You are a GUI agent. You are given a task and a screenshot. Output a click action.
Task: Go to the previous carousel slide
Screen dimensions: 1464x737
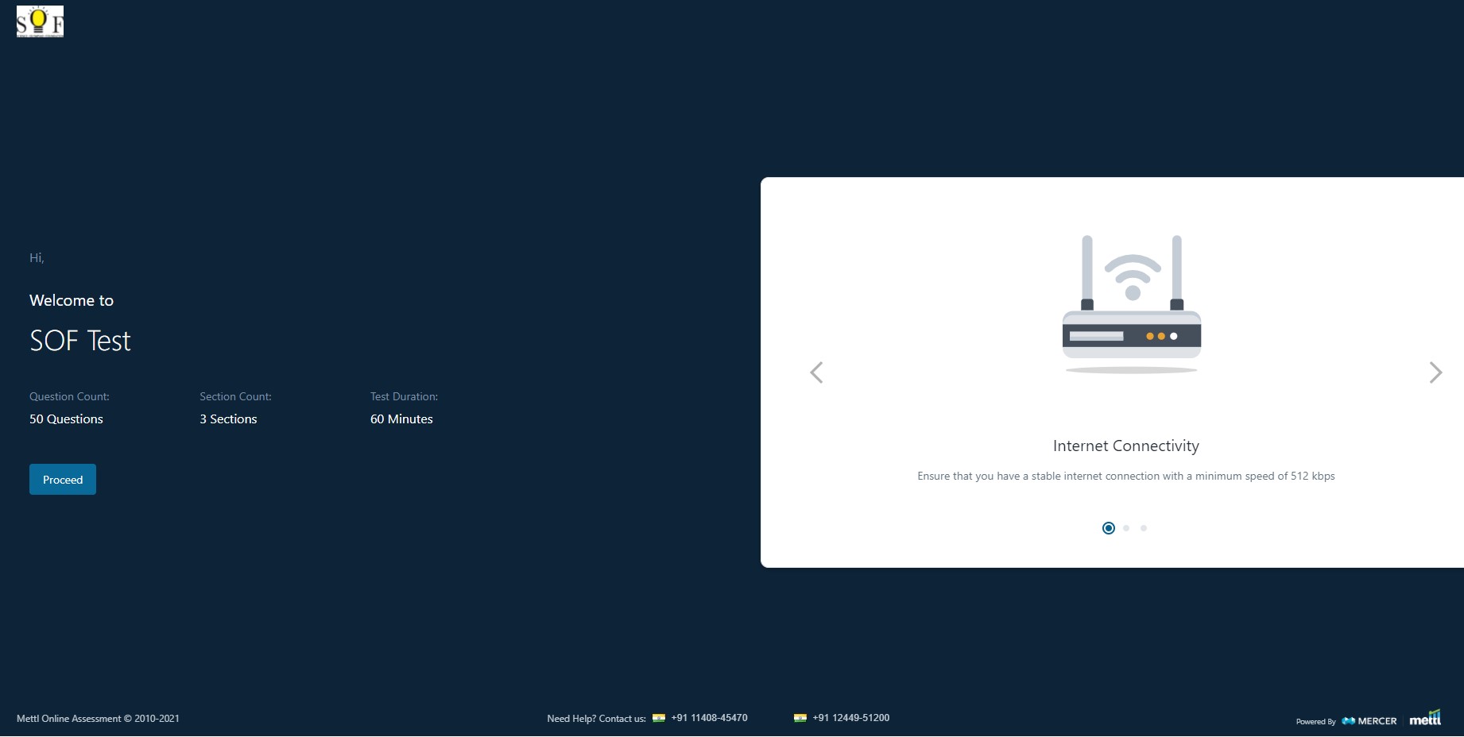coord(816,372)
